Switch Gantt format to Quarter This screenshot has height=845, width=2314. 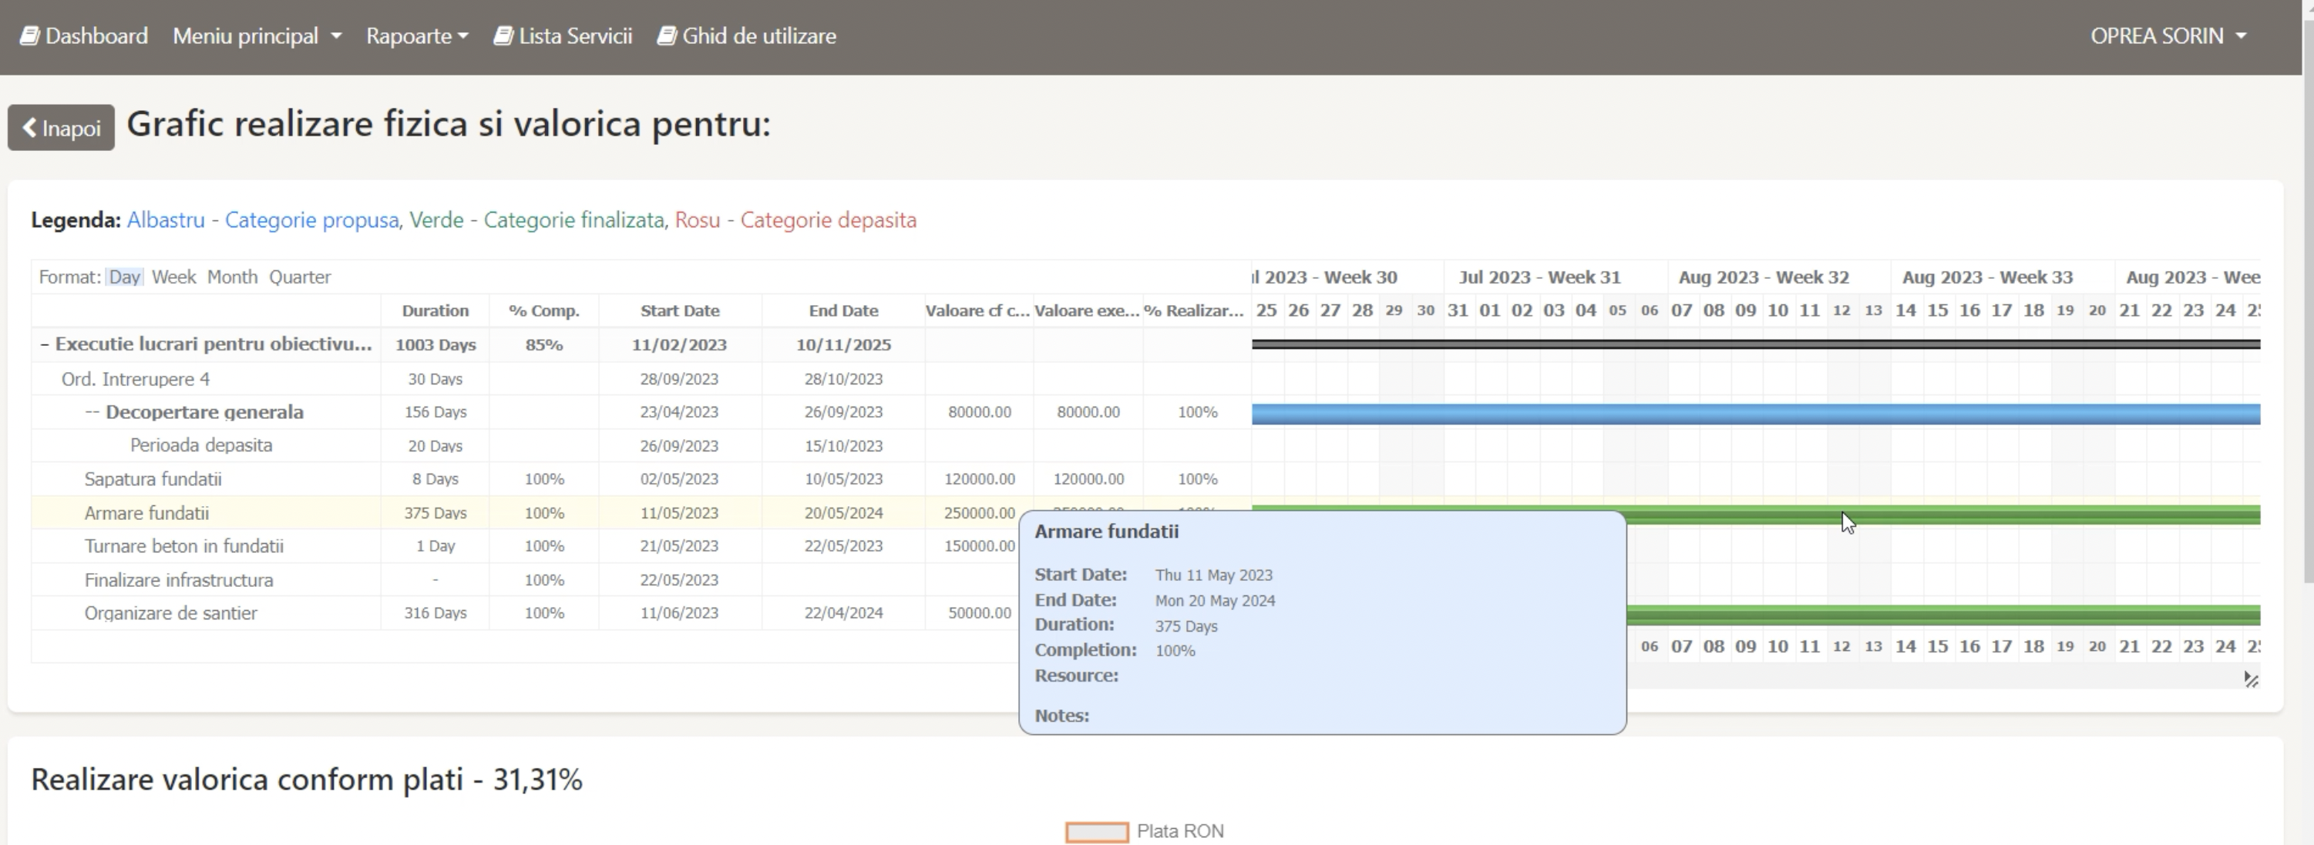(x=300, y=277)
